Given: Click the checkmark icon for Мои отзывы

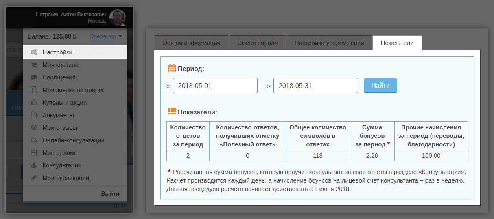Looking at the screenshot, I should click(x=34, y=128).
